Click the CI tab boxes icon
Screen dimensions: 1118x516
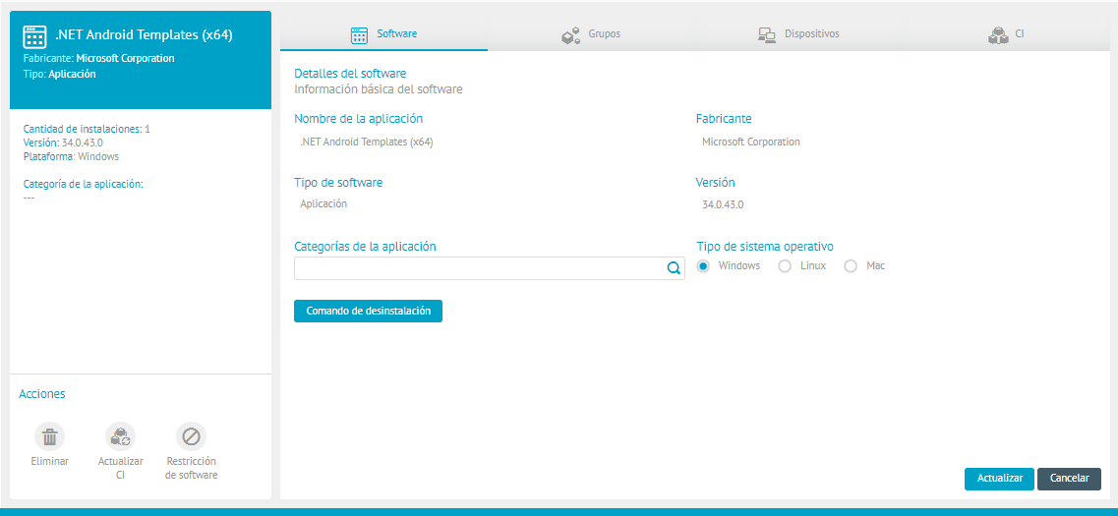point(998,35)
